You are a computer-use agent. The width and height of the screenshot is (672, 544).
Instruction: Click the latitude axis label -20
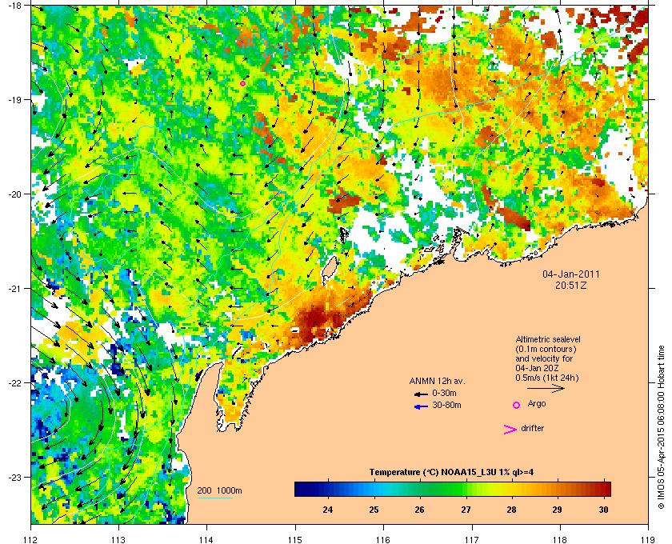click(14, 194)
